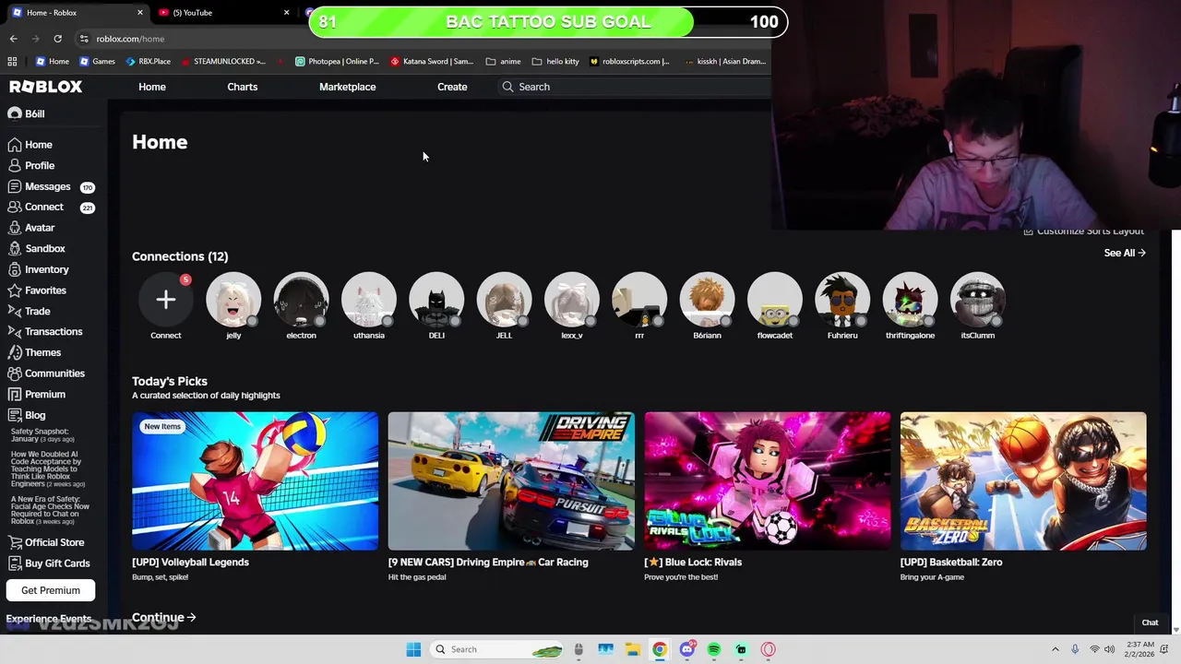Open Basketball: Zero game thumbnail

(x=1023, y=480)
